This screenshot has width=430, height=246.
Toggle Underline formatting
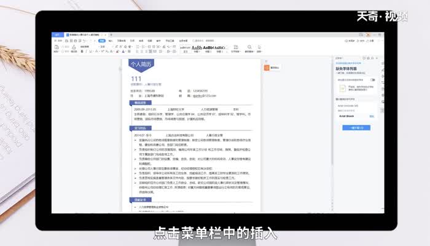click(x=90, y=51)
